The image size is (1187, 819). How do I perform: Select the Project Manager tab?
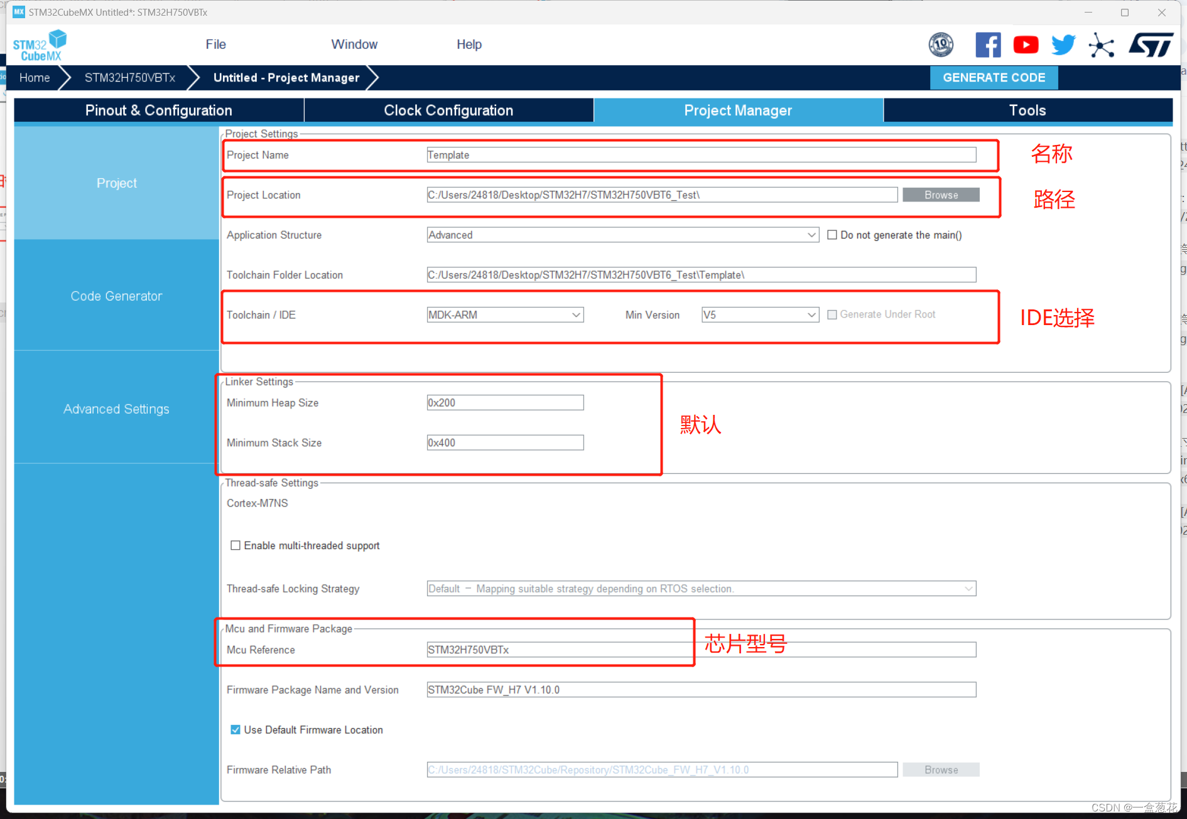tap(738, 110)
